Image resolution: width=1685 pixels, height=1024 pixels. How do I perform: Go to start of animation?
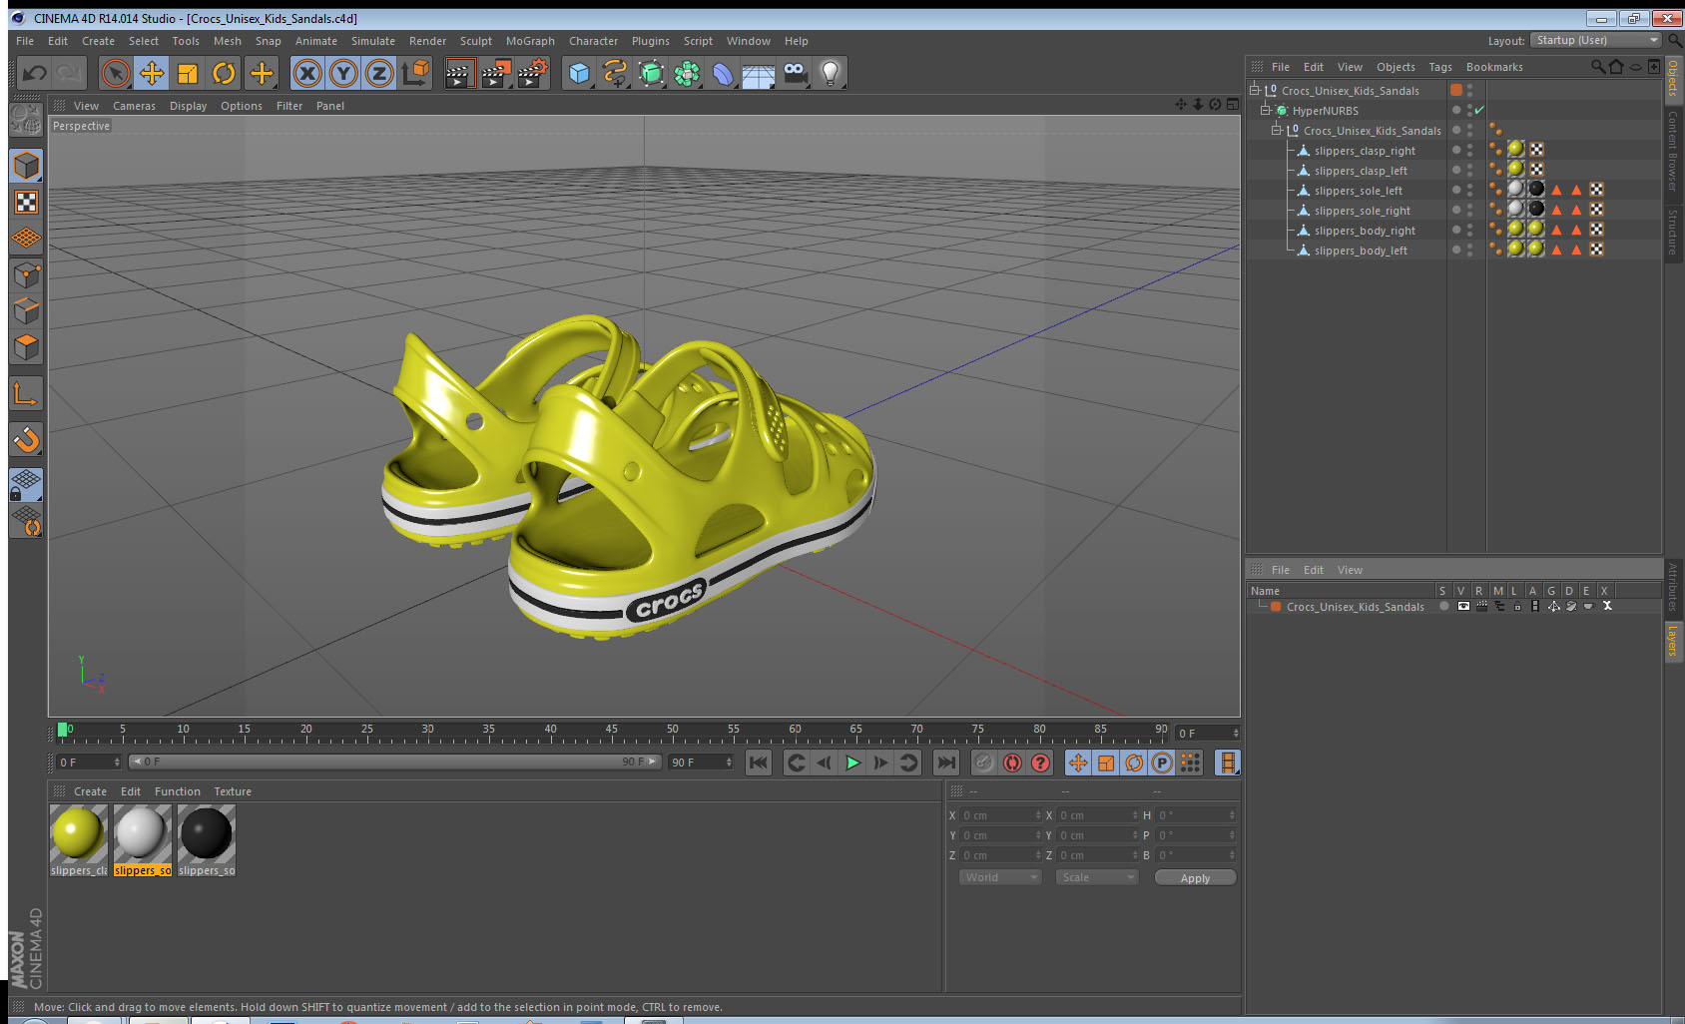[x=759, y=763]
